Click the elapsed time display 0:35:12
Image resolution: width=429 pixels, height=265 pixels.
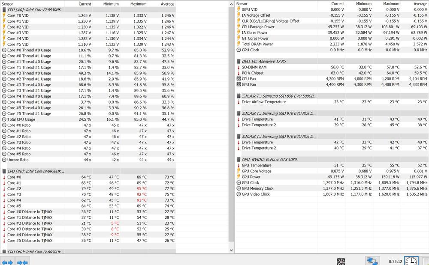[x=395, y=261]
